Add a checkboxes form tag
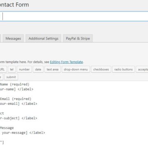Viewport: 148px width, 148px height. point(101,69)
